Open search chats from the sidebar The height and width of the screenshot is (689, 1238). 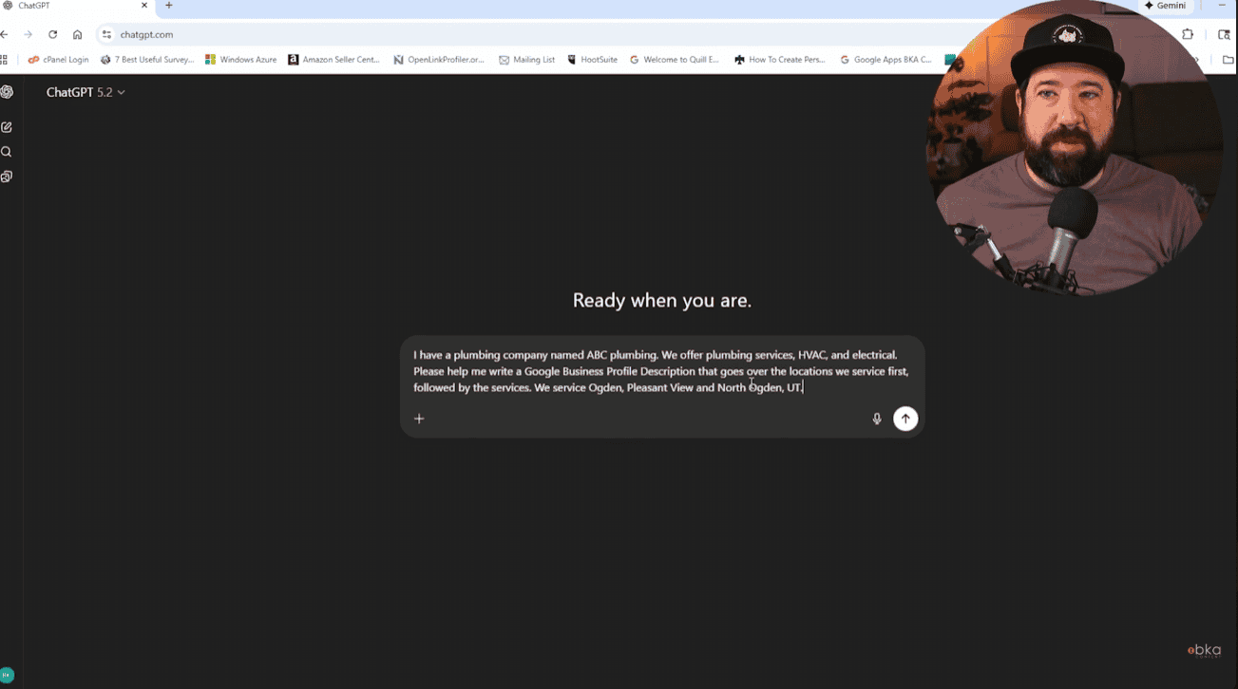[x=7, y=152]
